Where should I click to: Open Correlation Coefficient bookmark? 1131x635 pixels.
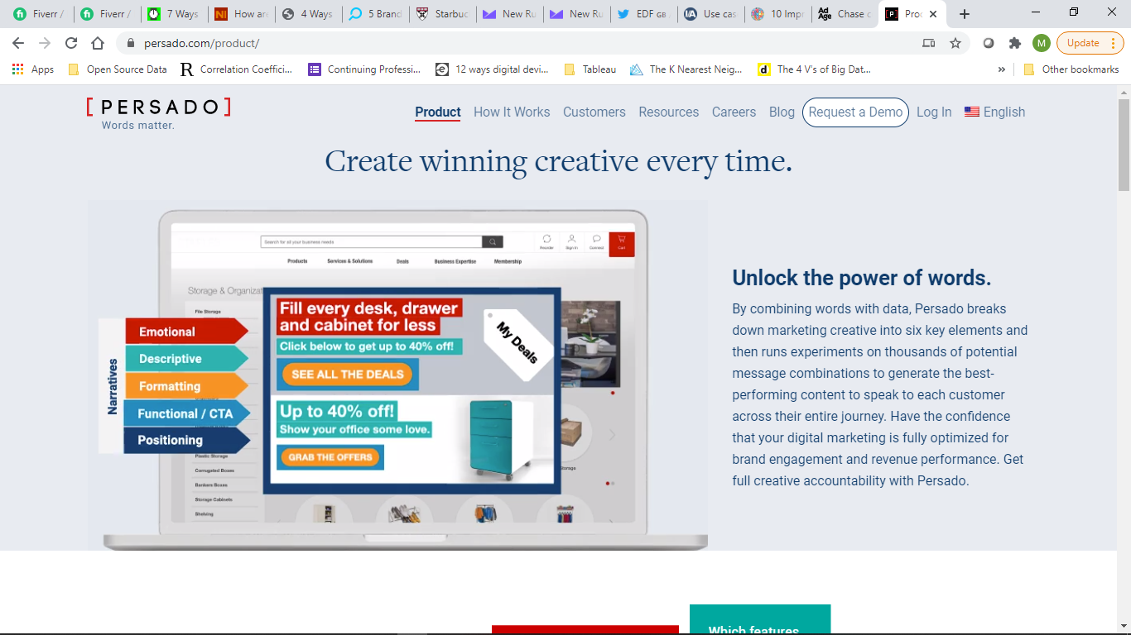tap(237, 69)
